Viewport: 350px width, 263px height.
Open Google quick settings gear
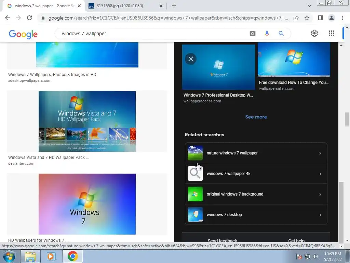coord(314,33)
